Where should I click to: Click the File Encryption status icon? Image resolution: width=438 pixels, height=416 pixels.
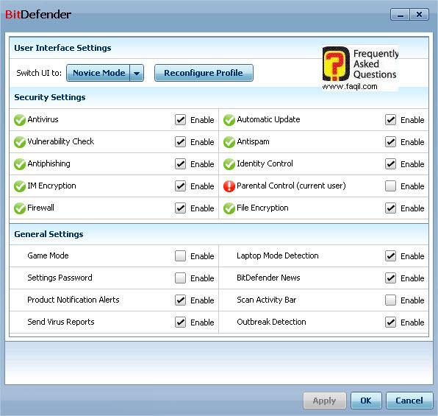pos(229,208)
